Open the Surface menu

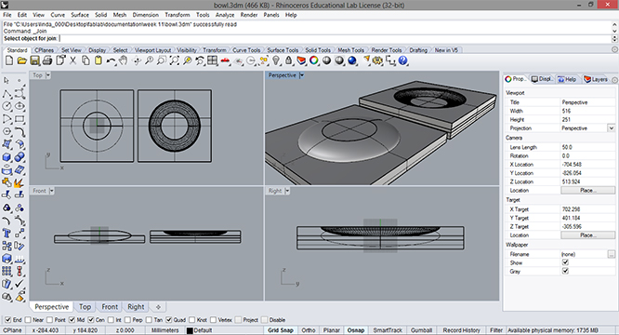coord(80,15)
